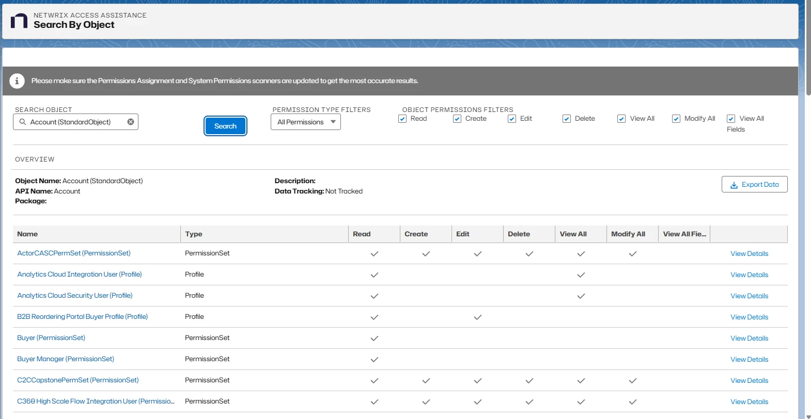Disable the View All Fields filter checkbox
The height and width of the screenshot is (419, 811).
click(731, 119)
